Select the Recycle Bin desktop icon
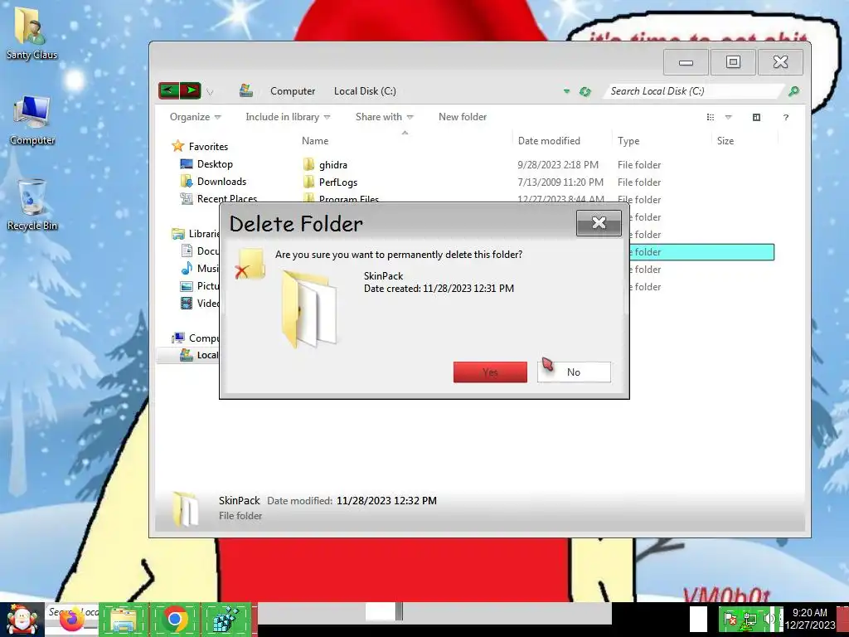849x637 pixels. pyautogui.click(x=32, y=206)
